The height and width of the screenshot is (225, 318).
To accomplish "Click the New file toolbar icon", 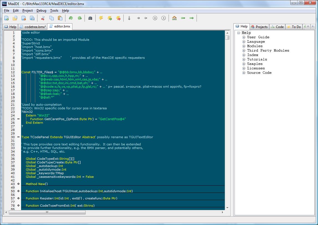I will 6,18.
